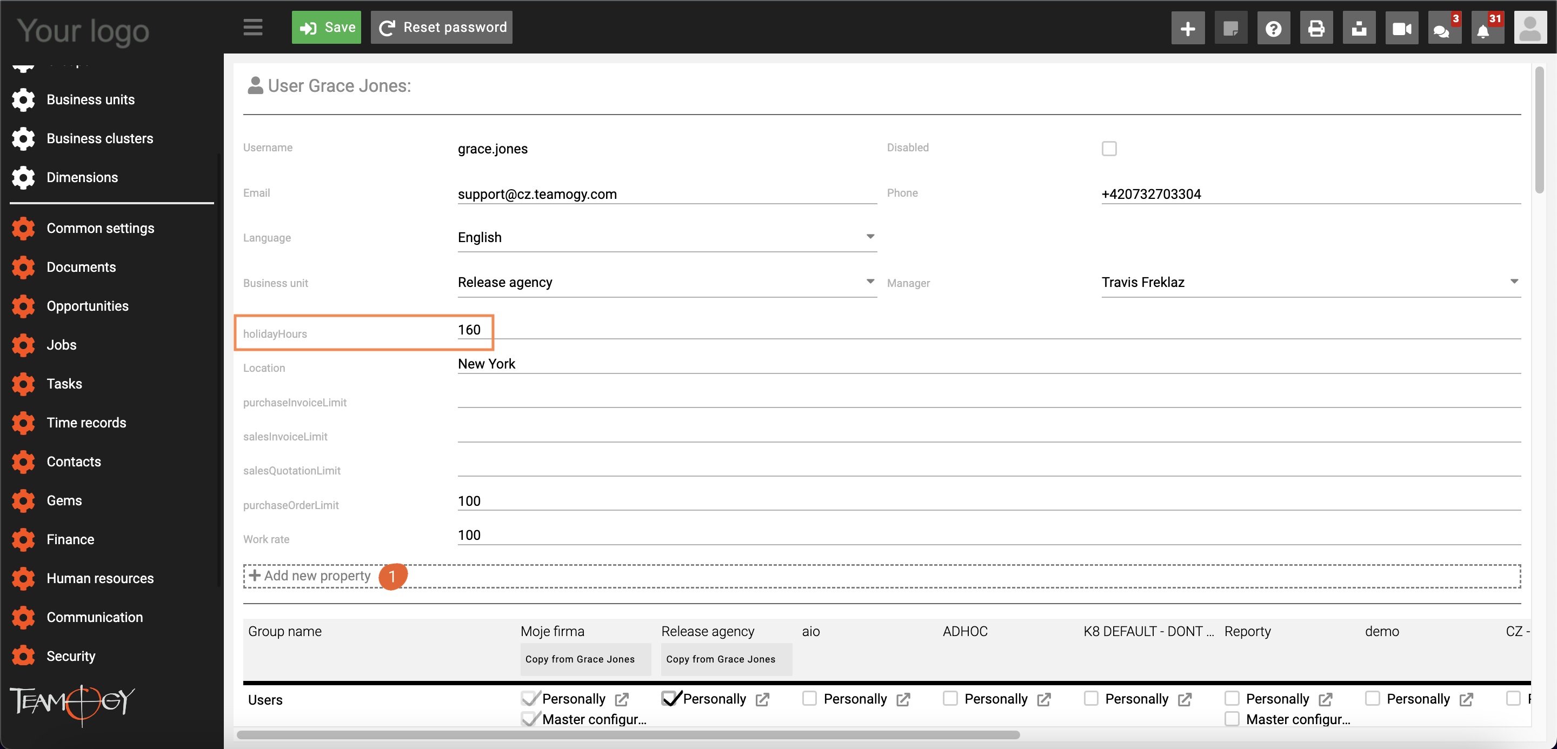This screenshot has width=1557, height=749.
Task: Open Contacts in sidebar
Action: [74, 462]
